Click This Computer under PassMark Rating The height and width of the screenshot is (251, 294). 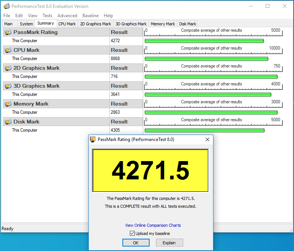pos(25,41)
